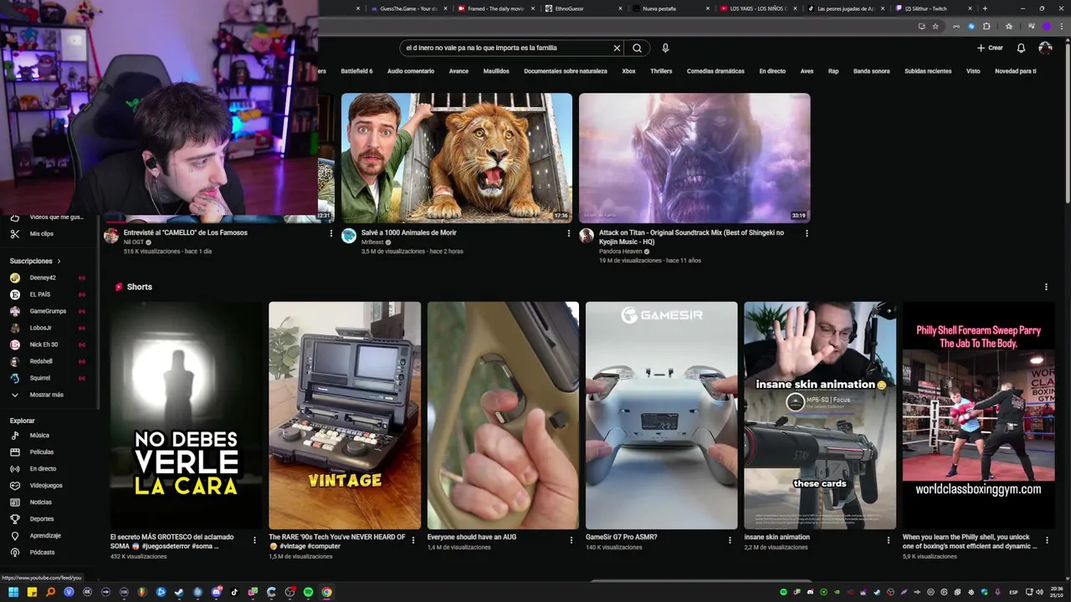This screenshot has width=1071, height=602.
Task: Open options menu for Entrevisté al CAMELLO video
Action: point(331,233)
